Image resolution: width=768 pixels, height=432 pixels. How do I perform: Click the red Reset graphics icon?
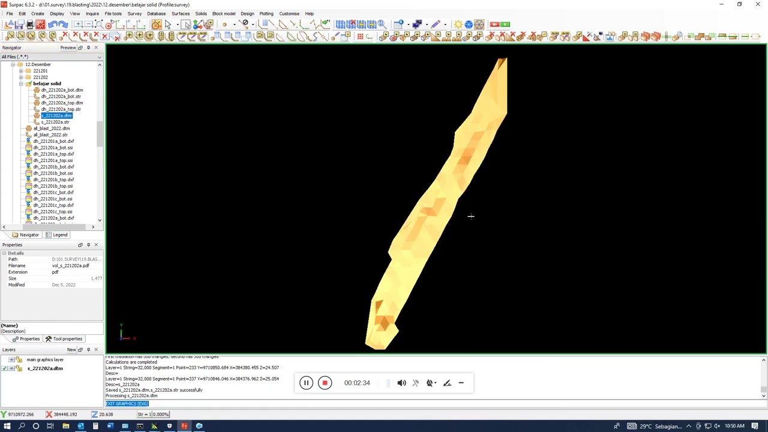[x=40, y=24]
